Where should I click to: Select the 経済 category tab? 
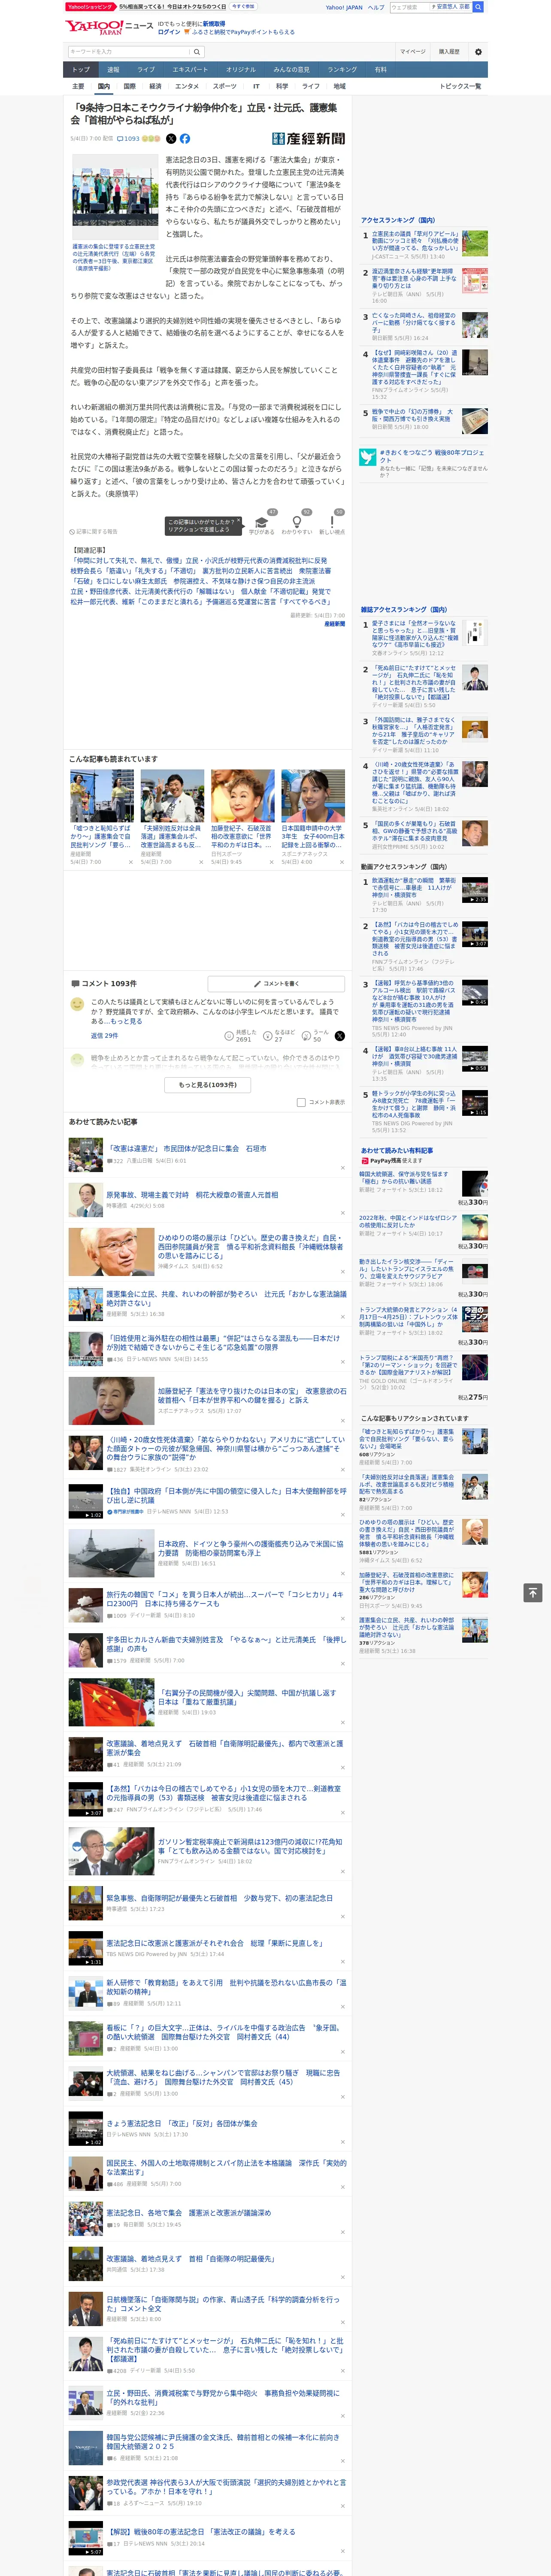155,86
